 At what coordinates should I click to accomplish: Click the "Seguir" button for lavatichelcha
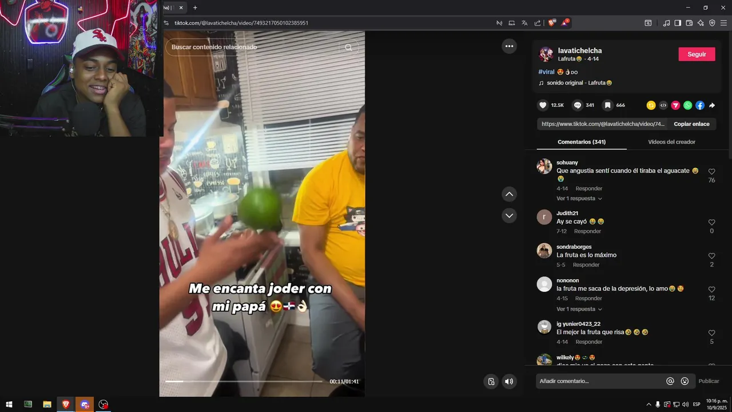point(697,54)
